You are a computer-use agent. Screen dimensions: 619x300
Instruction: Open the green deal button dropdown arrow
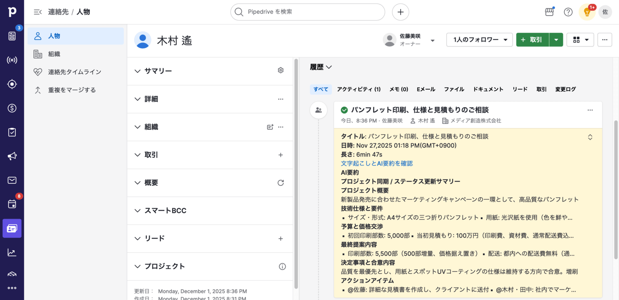(556, 40)
